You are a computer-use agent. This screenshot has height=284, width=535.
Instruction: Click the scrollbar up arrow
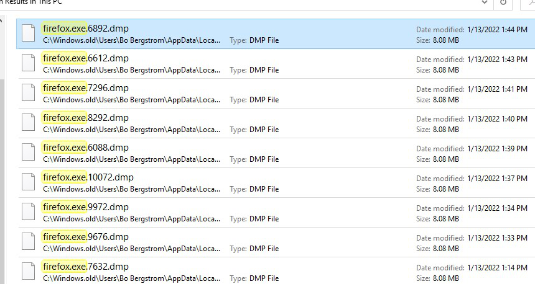1,21
